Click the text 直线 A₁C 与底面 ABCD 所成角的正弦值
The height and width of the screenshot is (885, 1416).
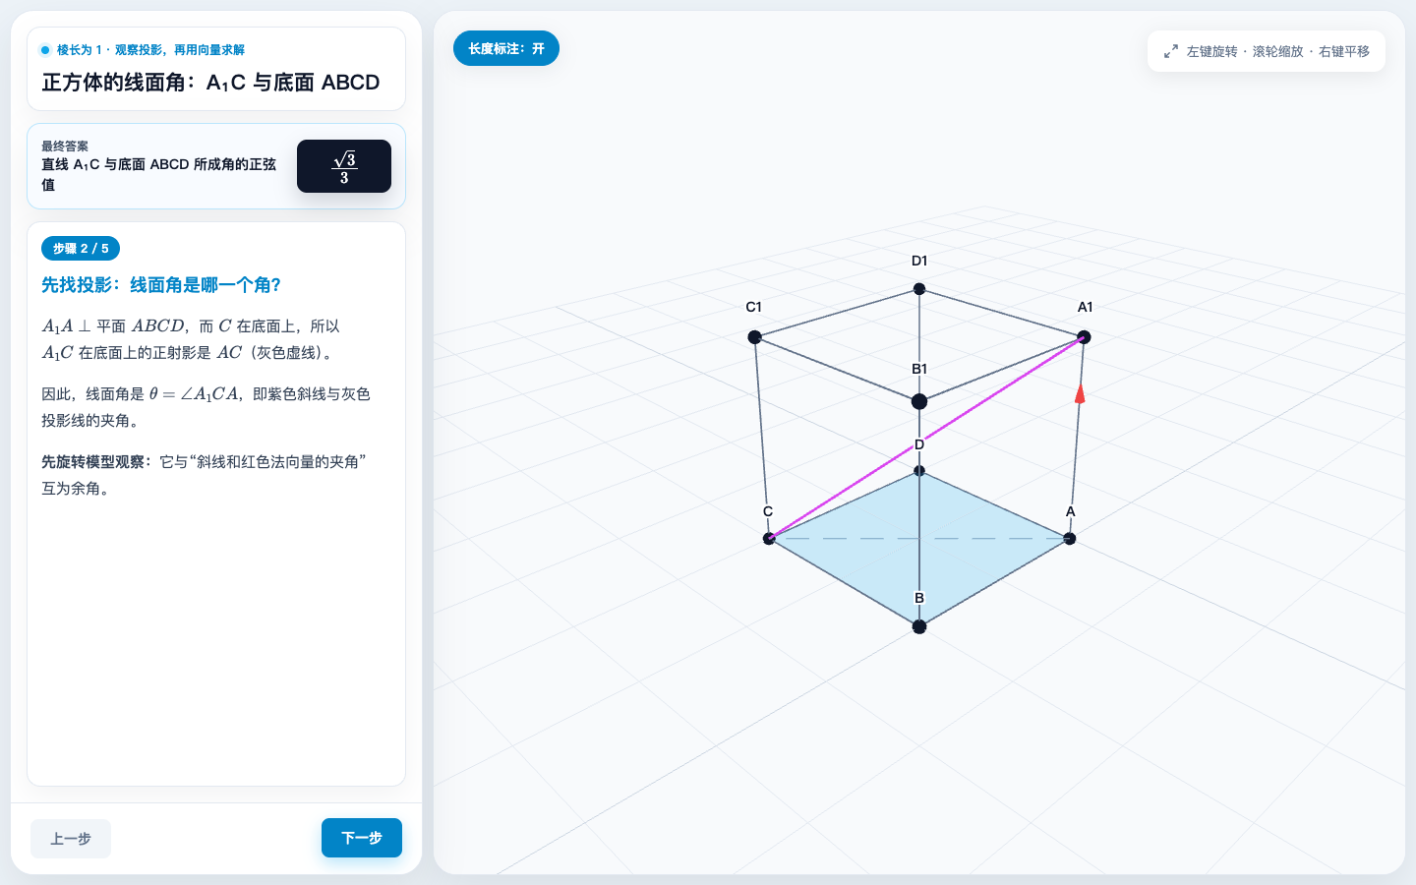coord(159,174)
